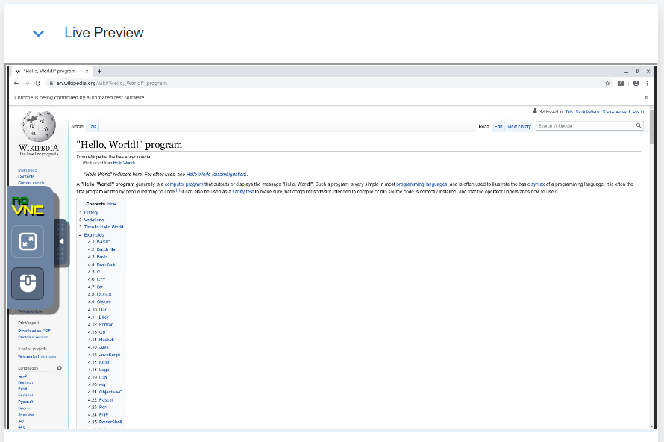Jump to Time to Hello World entry
Screen dimensions: 664x442
(103, 227)
